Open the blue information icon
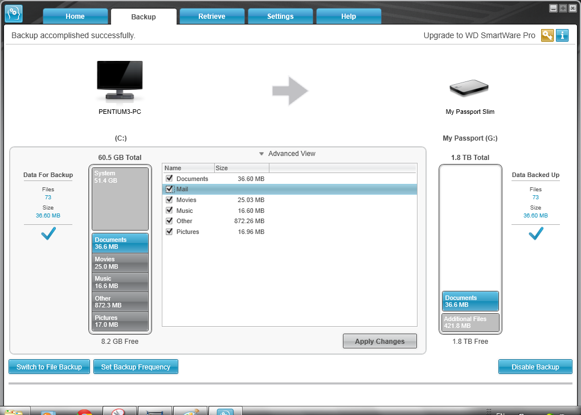This screenshot has height=415, width=581. (x=562, y=35)
